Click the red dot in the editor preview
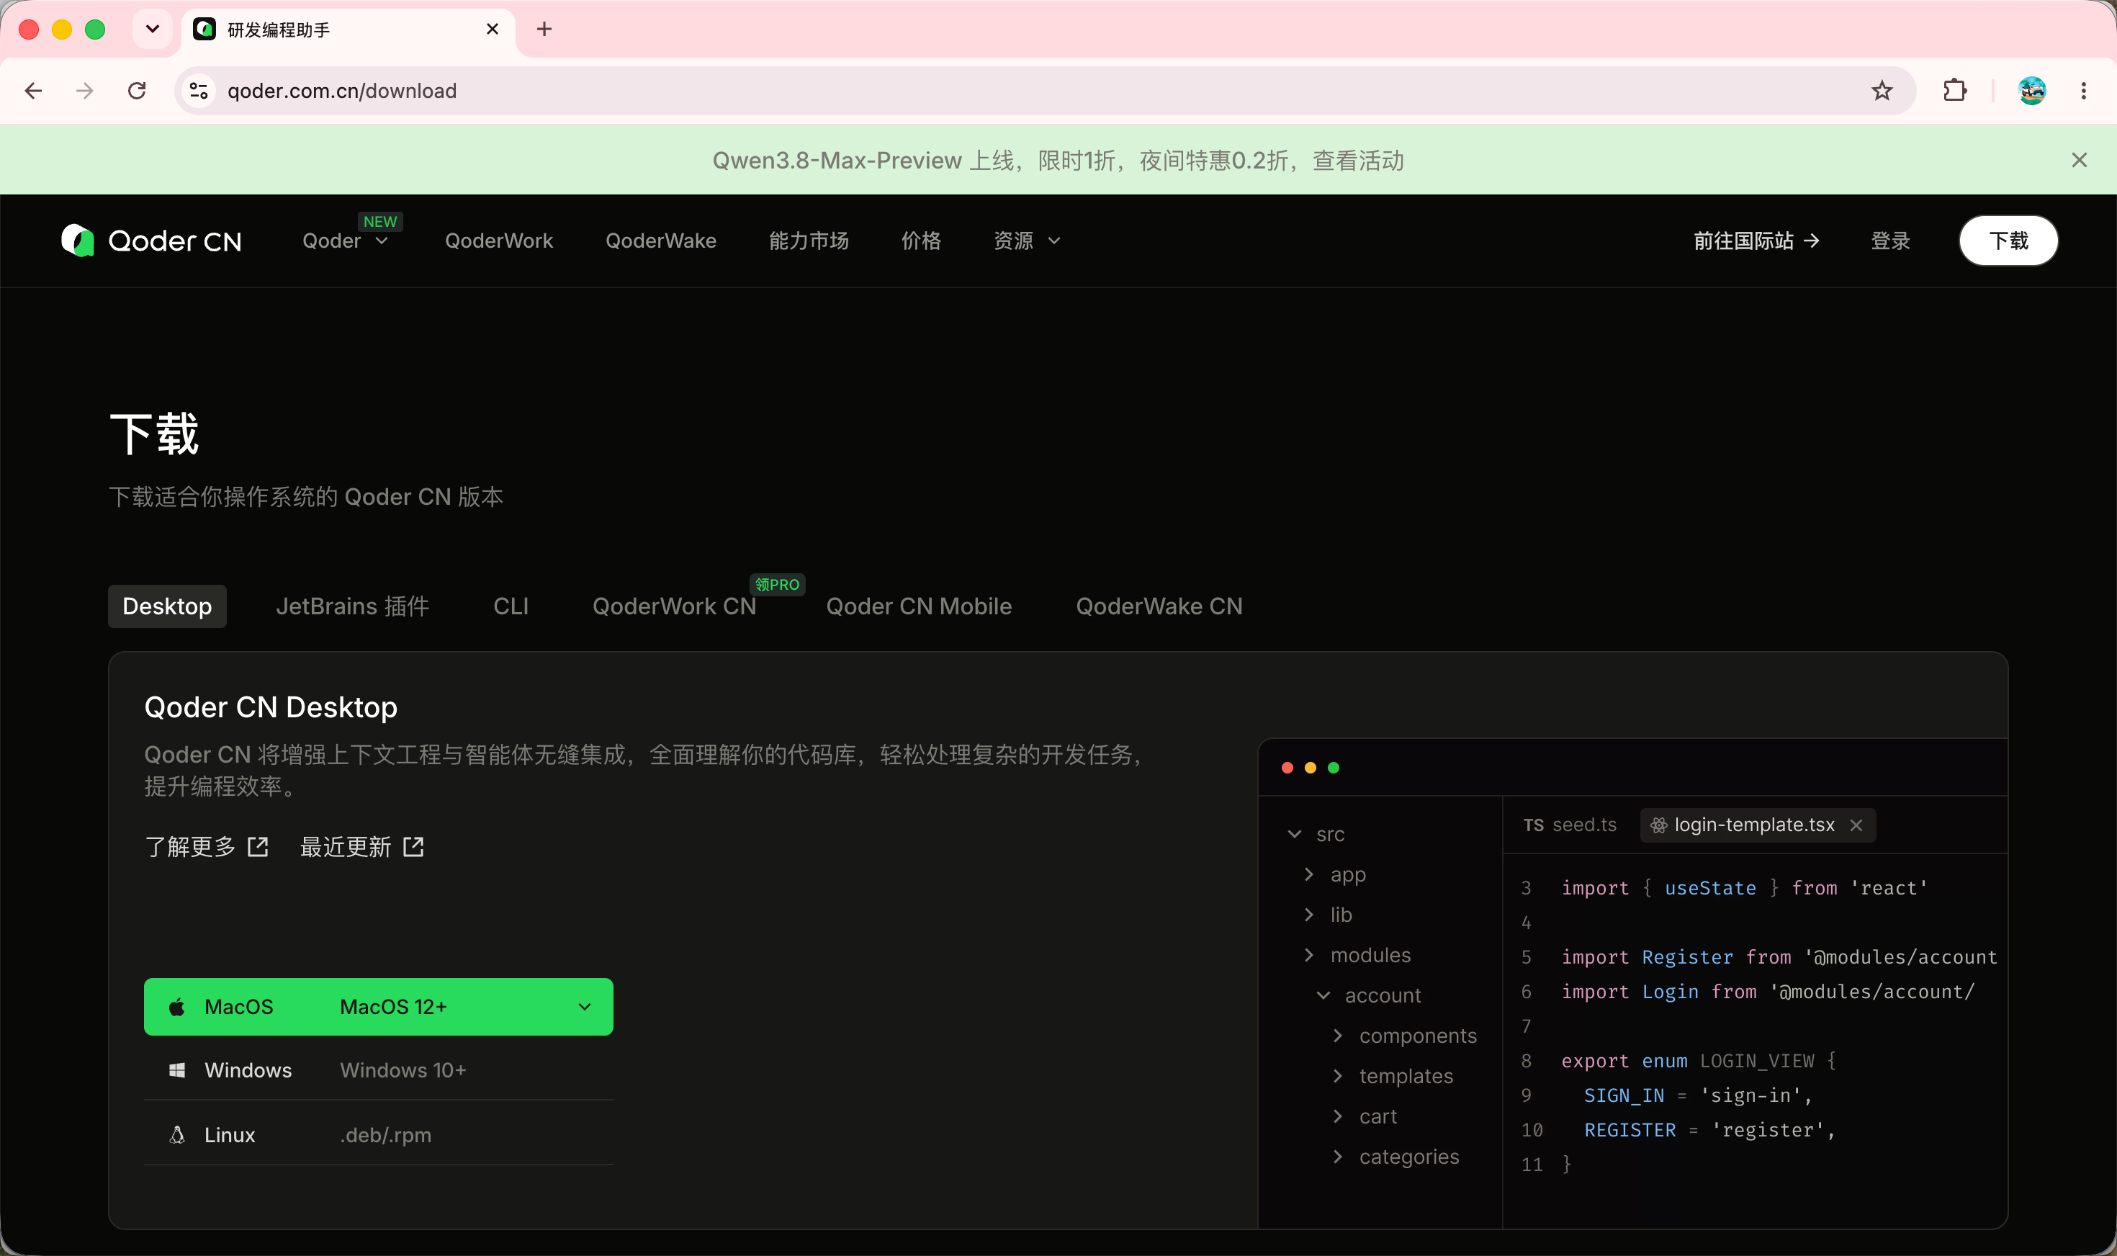Screen dimensions: 2117x1256 [x=1287, y=768]
